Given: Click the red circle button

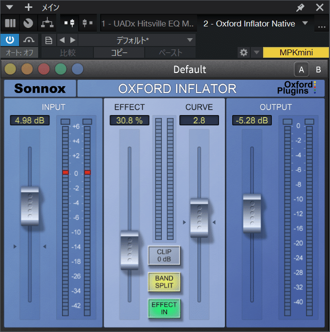Looking at the screenshot, I should (44, 69).
